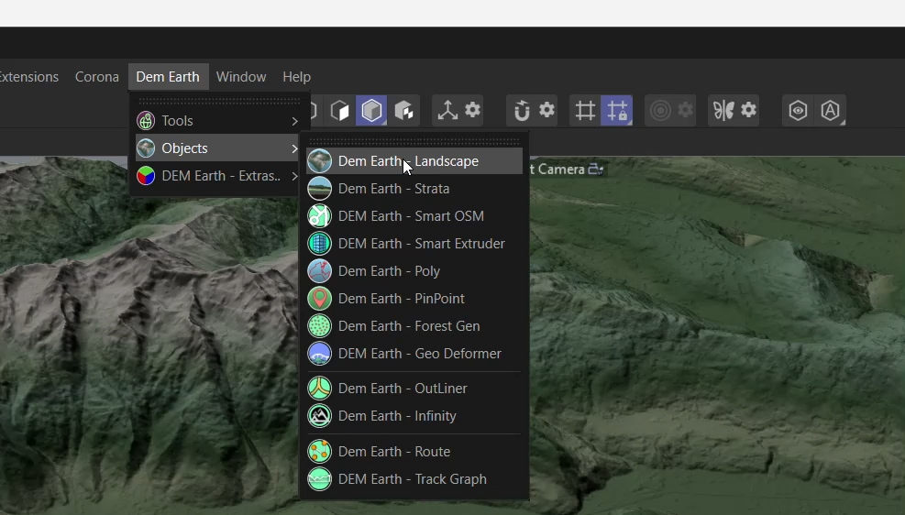Image resolution: width=905 pixels, height=515 pixels.
Task: Click the Dem Earth menu dotted tear-off grip
Action: pos(219,101)
